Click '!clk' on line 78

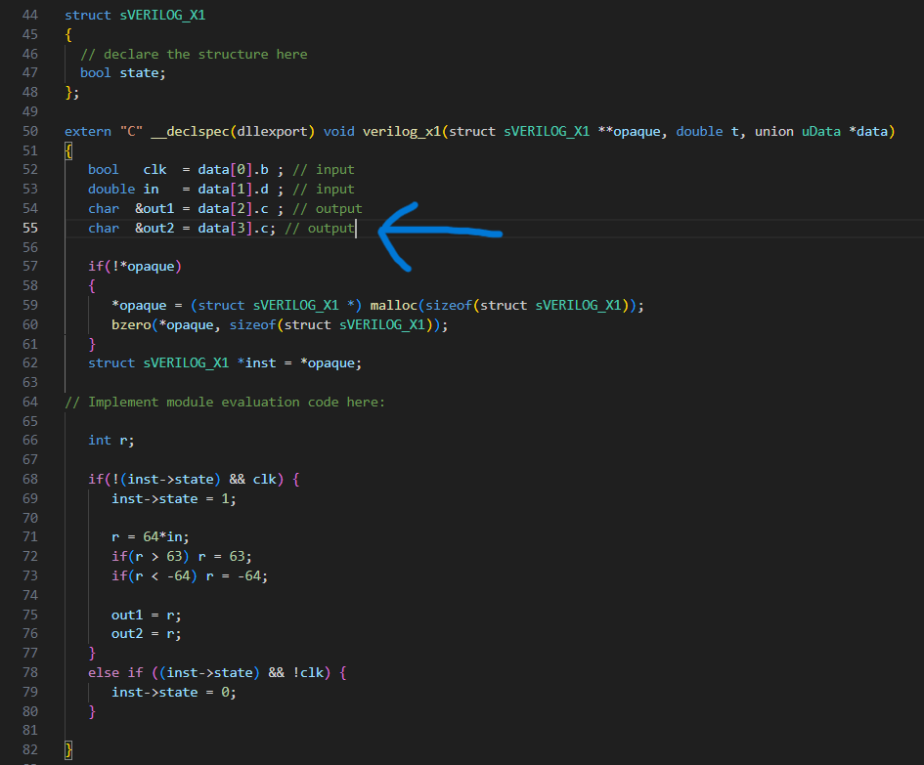308,672
